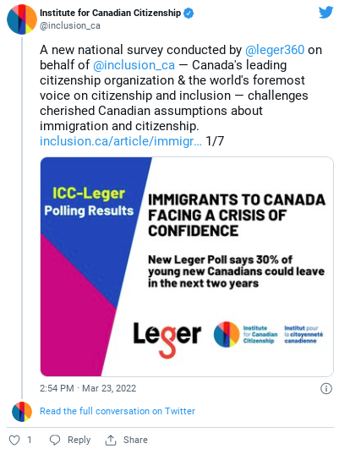Viewport: 339px width, 449px height.
Task: Click the blue verified badge
Action: (x=189, y=14)
